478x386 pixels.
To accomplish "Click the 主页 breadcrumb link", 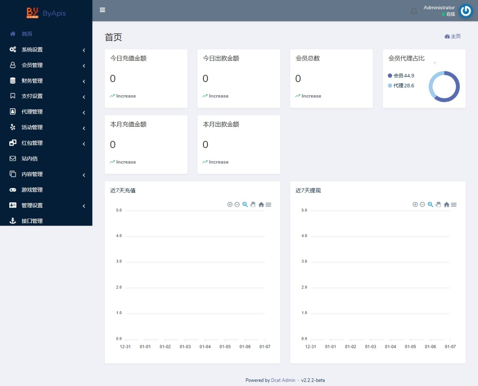I will coord(453,36).
